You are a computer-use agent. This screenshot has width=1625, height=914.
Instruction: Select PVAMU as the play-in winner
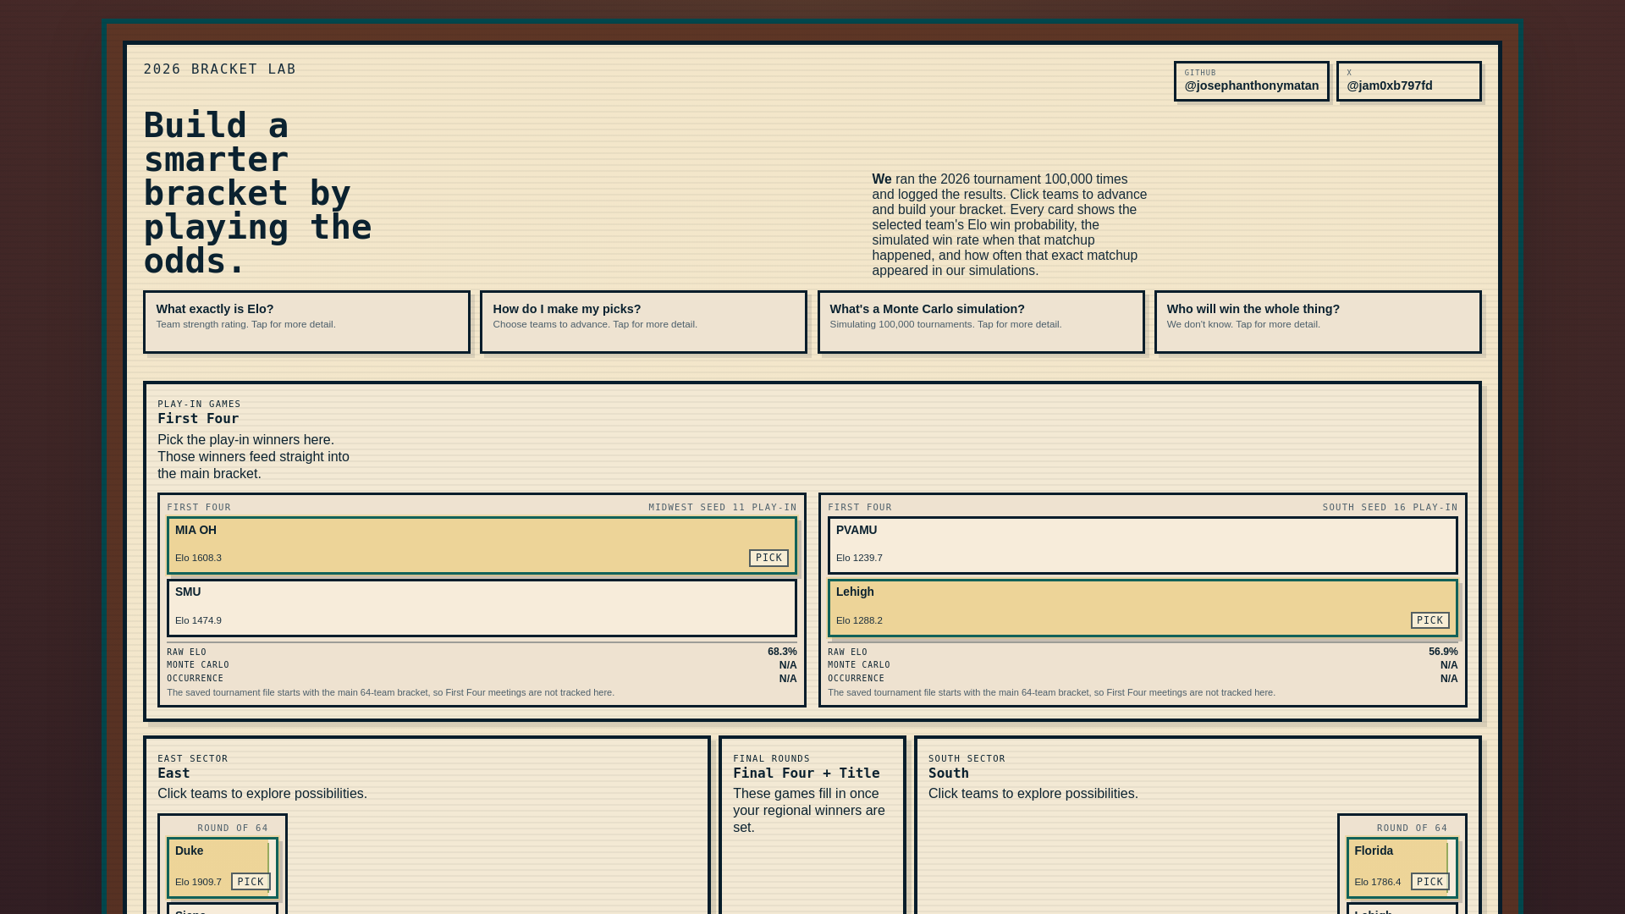pyautogui.click(x=1142, y=545)
